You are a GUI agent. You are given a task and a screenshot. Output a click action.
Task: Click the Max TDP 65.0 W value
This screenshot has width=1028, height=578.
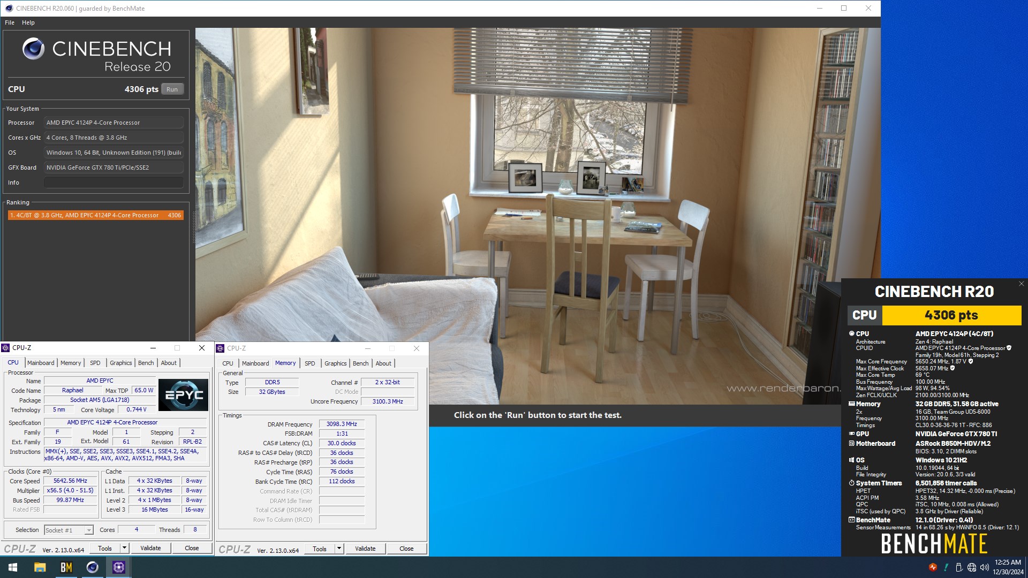point(143,390)
